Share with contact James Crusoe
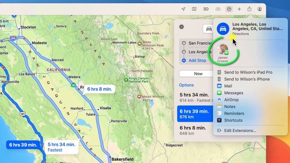The height and width of the screenshot is (163, 290). click(222, 53)
